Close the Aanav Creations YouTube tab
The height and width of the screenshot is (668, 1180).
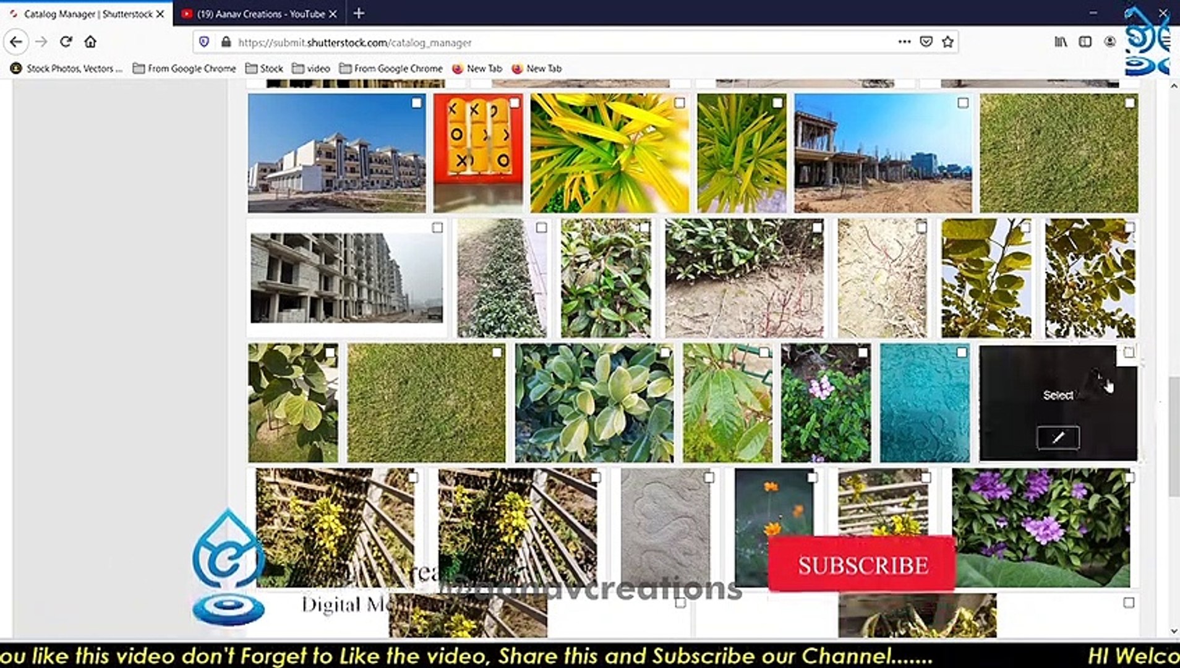[333, 14]
